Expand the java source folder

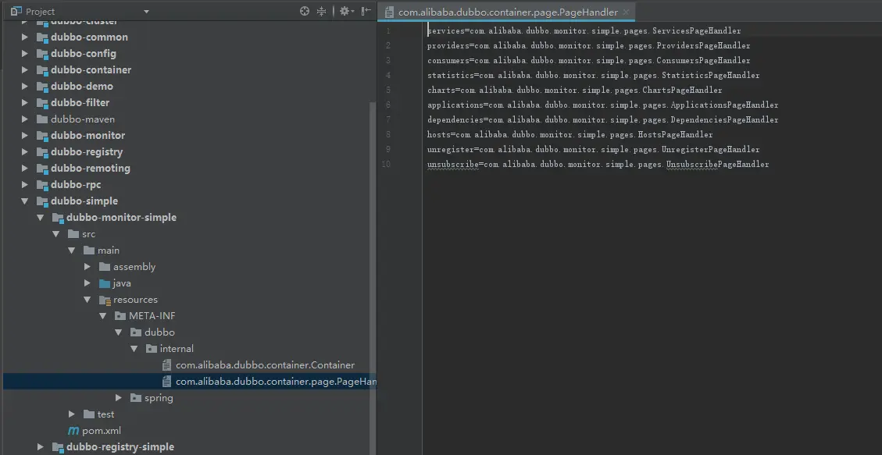[87, 283]
